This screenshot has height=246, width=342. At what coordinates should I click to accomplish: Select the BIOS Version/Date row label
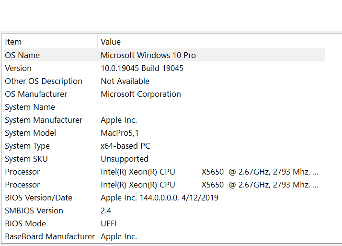click(x=38, y=198)
